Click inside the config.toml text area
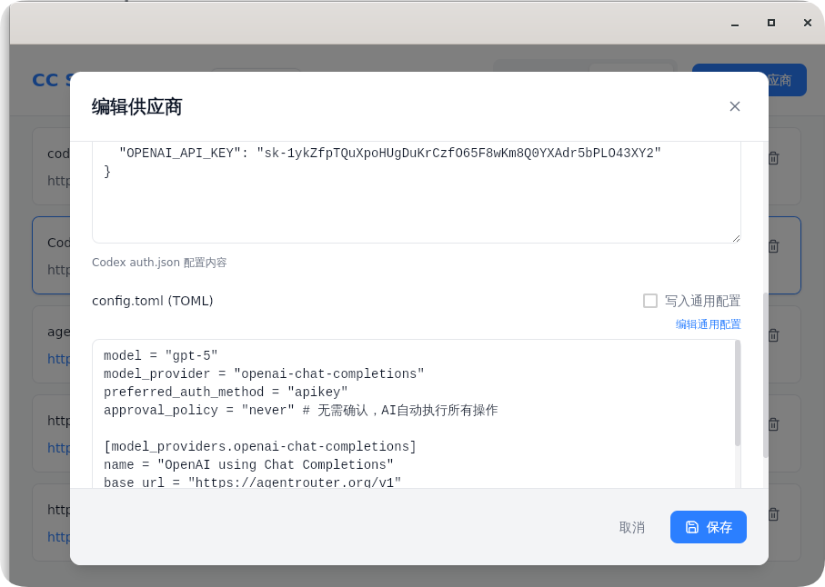This screenshot has width=825, height=587. click(x=417, y=414)
